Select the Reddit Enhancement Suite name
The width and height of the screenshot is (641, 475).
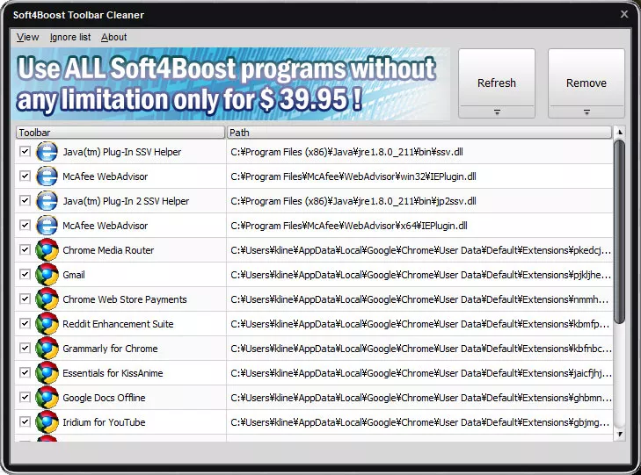pyautogui.click(x=118, y=324)
